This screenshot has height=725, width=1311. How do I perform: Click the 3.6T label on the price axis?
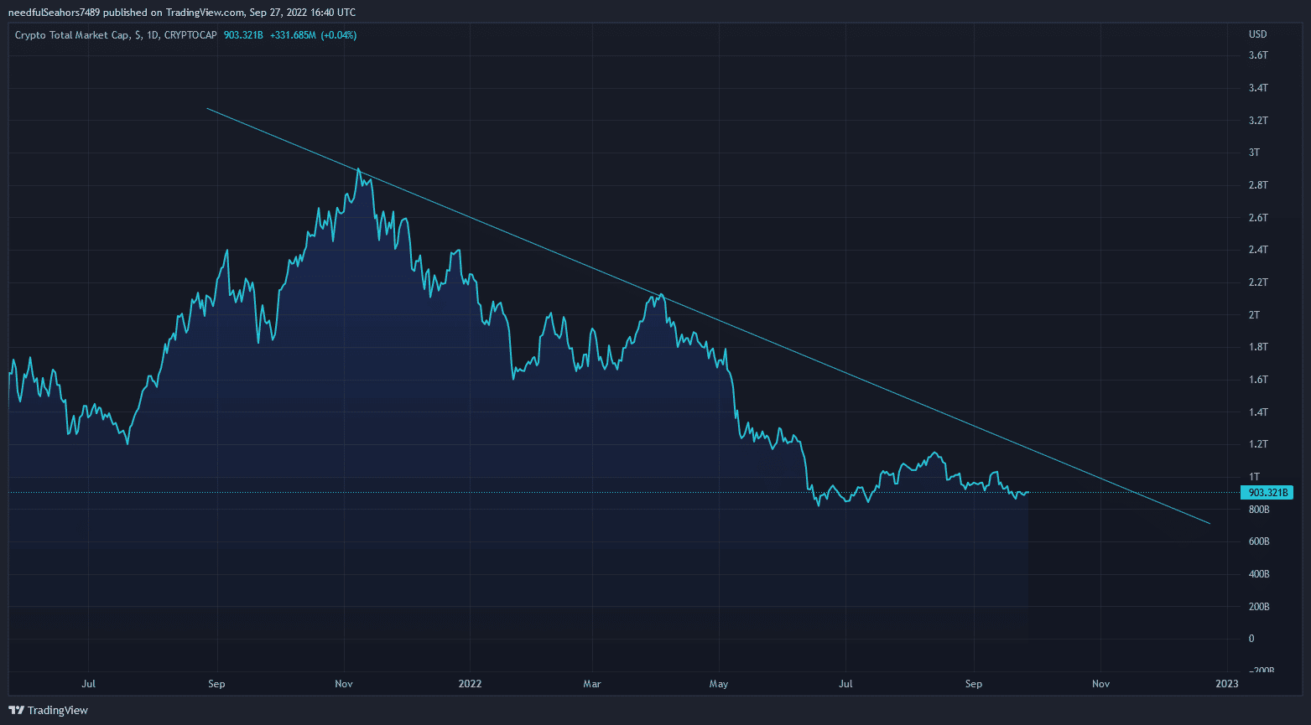click(x=1258, y=55)
